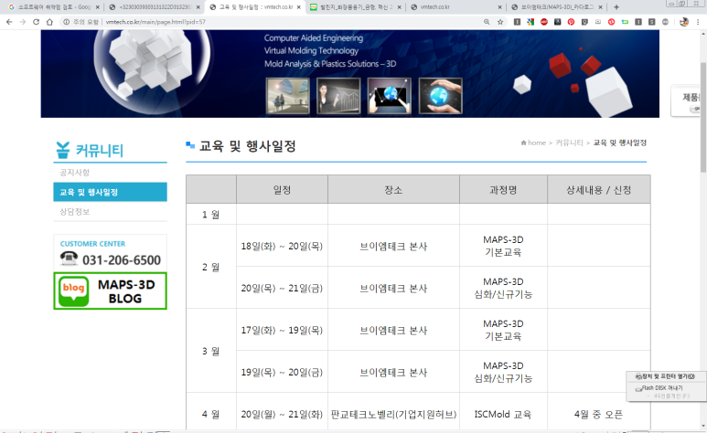The image size is (707, 433).
Task: Open the browser home page icon
Action: tap(49, 22)
